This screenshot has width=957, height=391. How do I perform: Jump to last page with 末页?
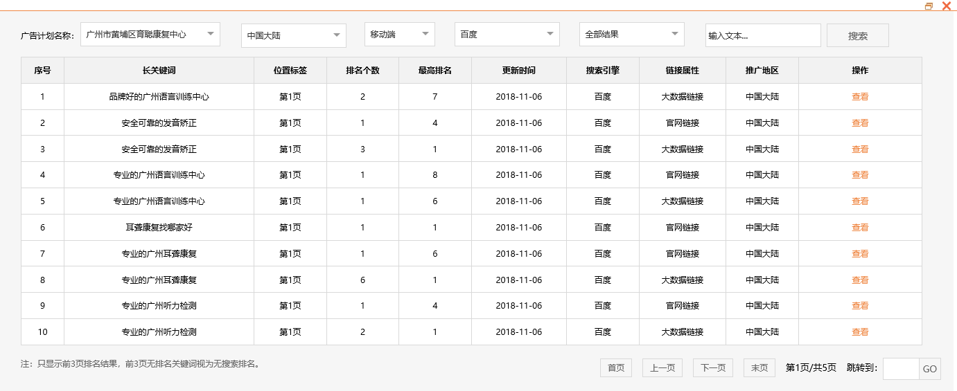760,367
